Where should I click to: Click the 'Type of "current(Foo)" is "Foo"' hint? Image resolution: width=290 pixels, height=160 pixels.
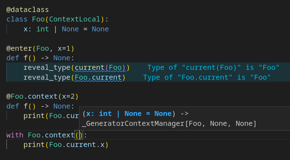[x=213, y=67]
